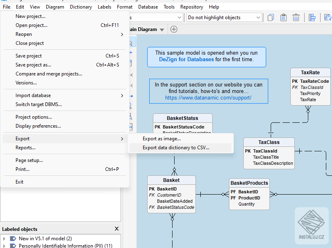The height and width of the screenshot is (248, 332).
Task: Select Exit from the File menu
Action: click(65, 182)
